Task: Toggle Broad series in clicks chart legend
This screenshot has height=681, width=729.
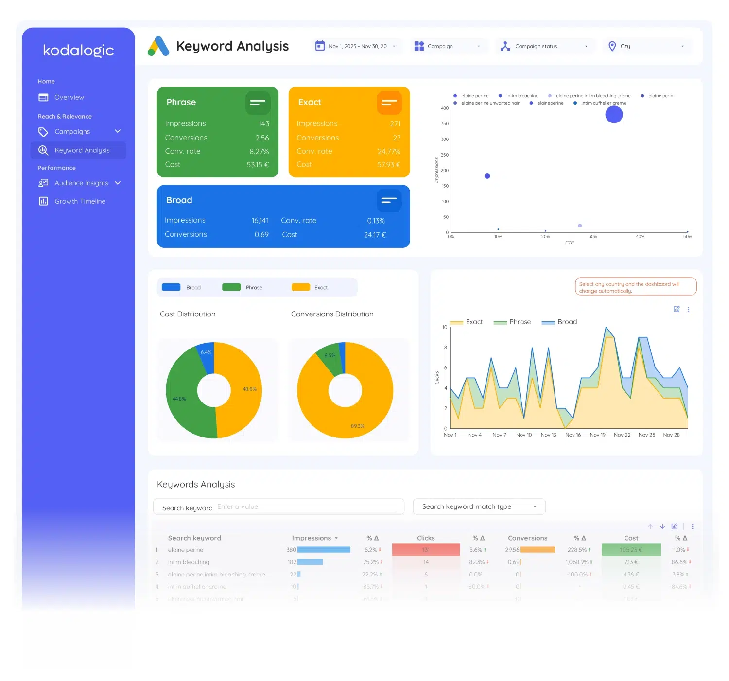Action: [x=559, y=322]
